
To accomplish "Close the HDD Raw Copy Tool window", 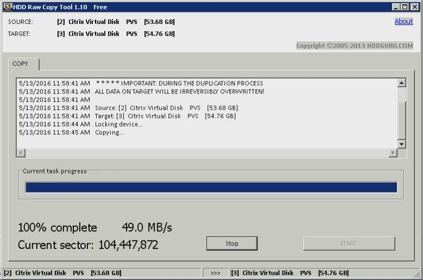I will pyautogui.click(x=415, y=7).
